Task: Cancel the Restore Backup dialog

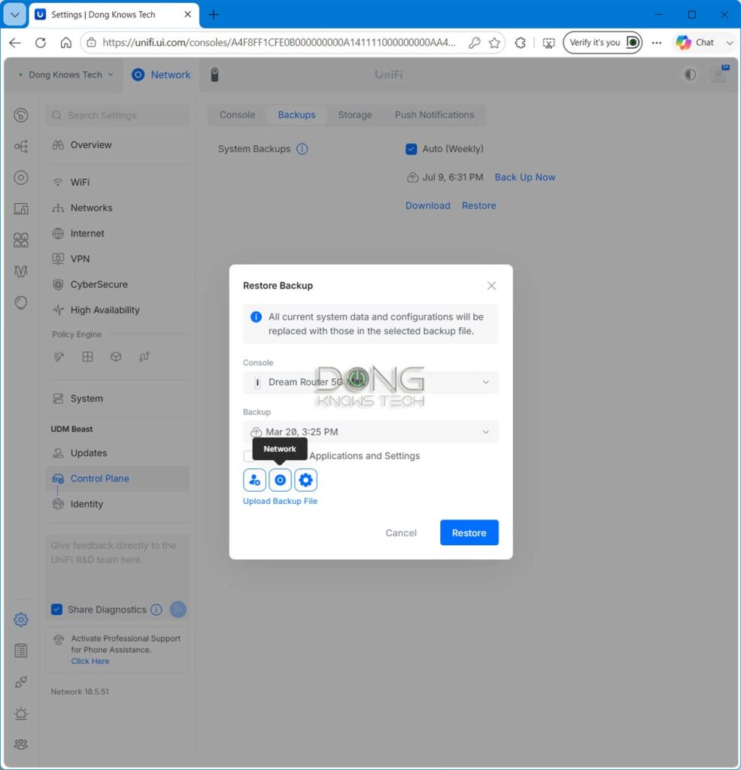Action: tap(401, 533)
